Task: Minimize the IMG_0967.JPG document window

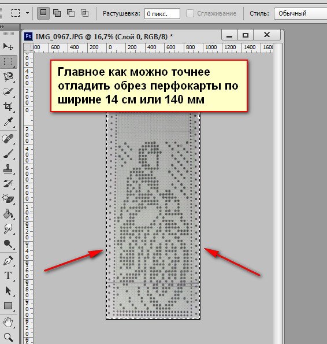Action: [229, 35]
